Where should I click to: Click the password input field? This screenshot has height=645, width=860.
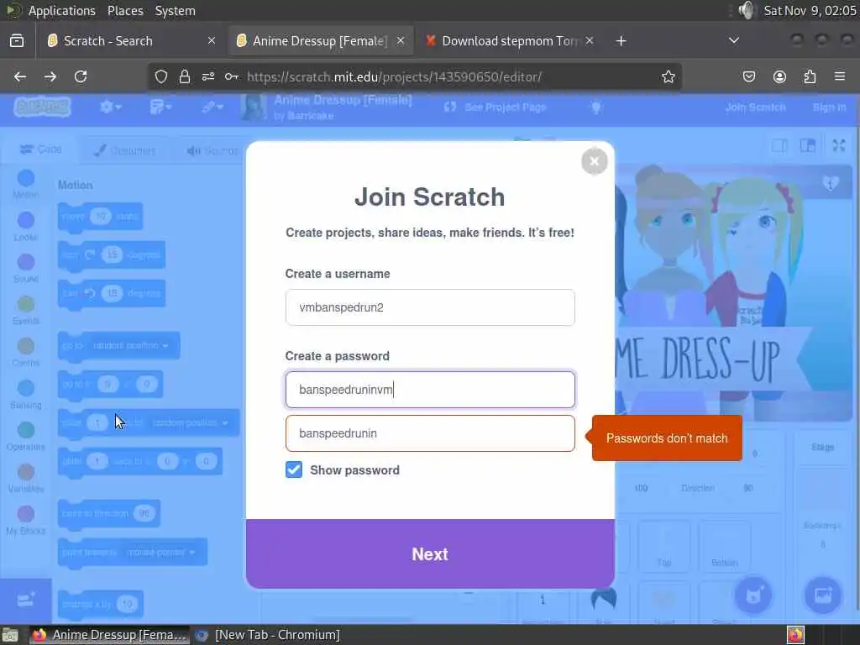[x=430, y=390]
